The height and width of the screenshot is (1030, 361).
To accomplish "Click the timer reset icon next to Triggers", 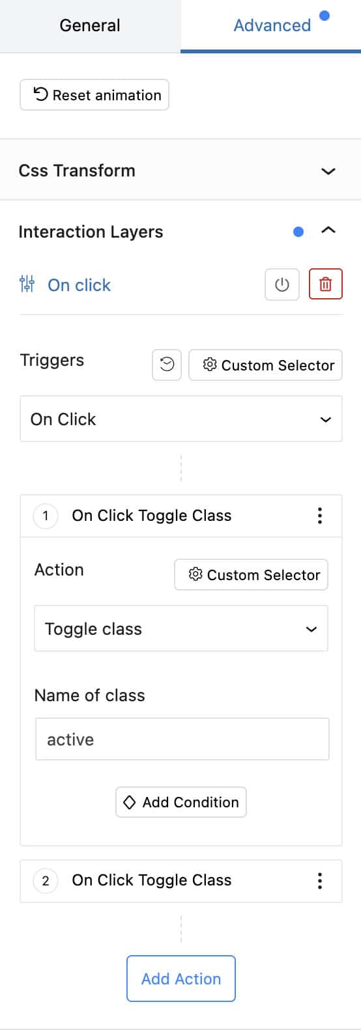I will coord(167,365).
